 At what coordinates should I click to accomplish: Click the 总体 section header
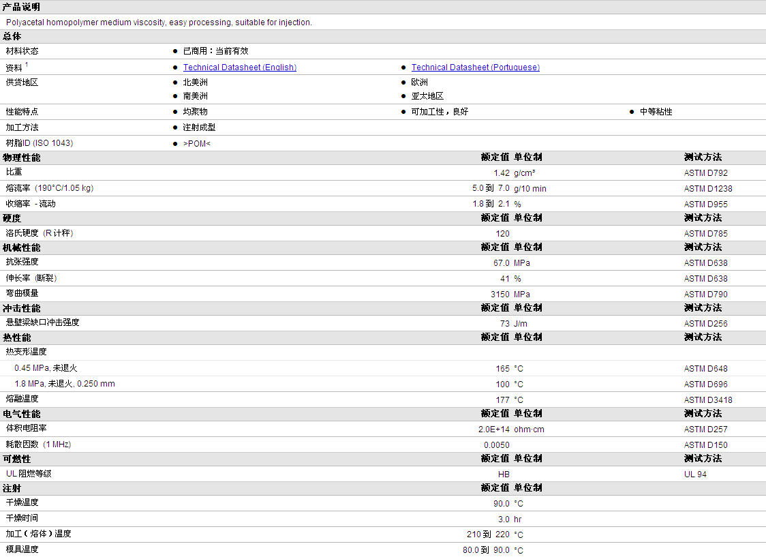point(12,37)
